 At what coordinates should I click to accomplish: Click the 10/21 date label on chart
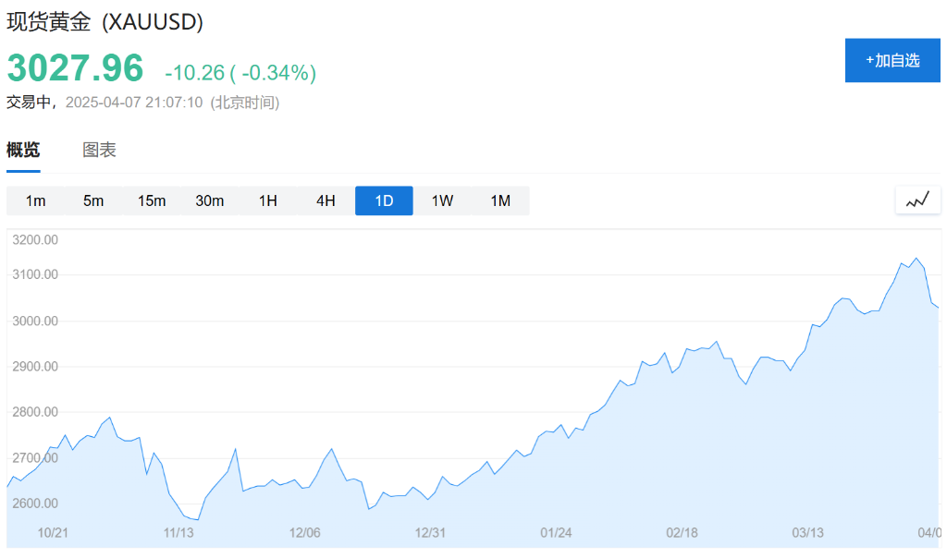tap(54, 532)
